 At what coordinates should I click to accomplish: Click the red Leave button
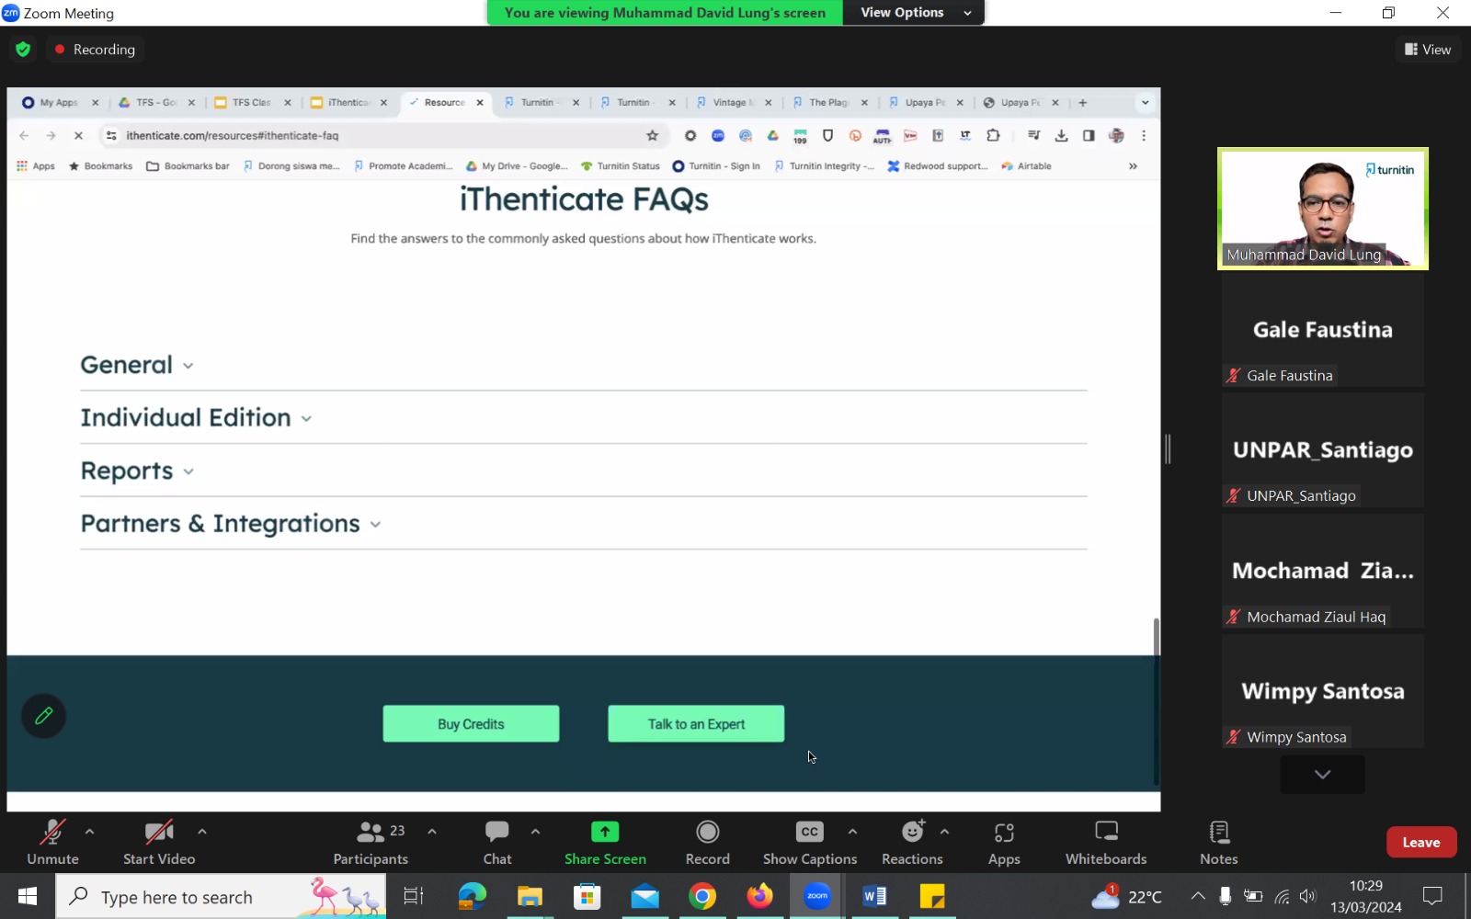pos(1421,842)
